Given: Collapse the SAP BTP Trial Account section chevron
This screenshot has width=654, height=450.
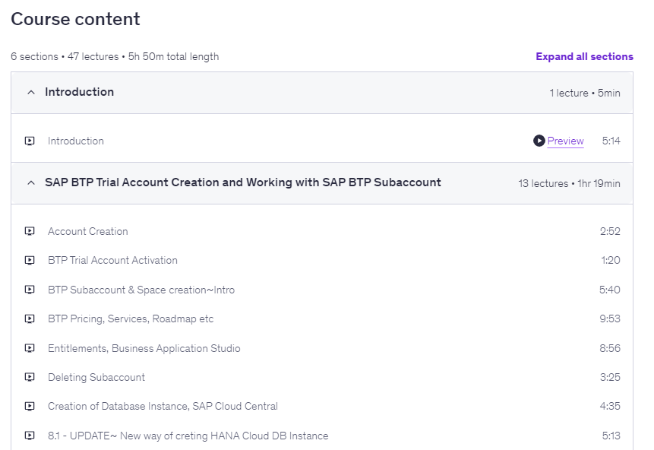Looking at the screenshot, I should point(31,183).
